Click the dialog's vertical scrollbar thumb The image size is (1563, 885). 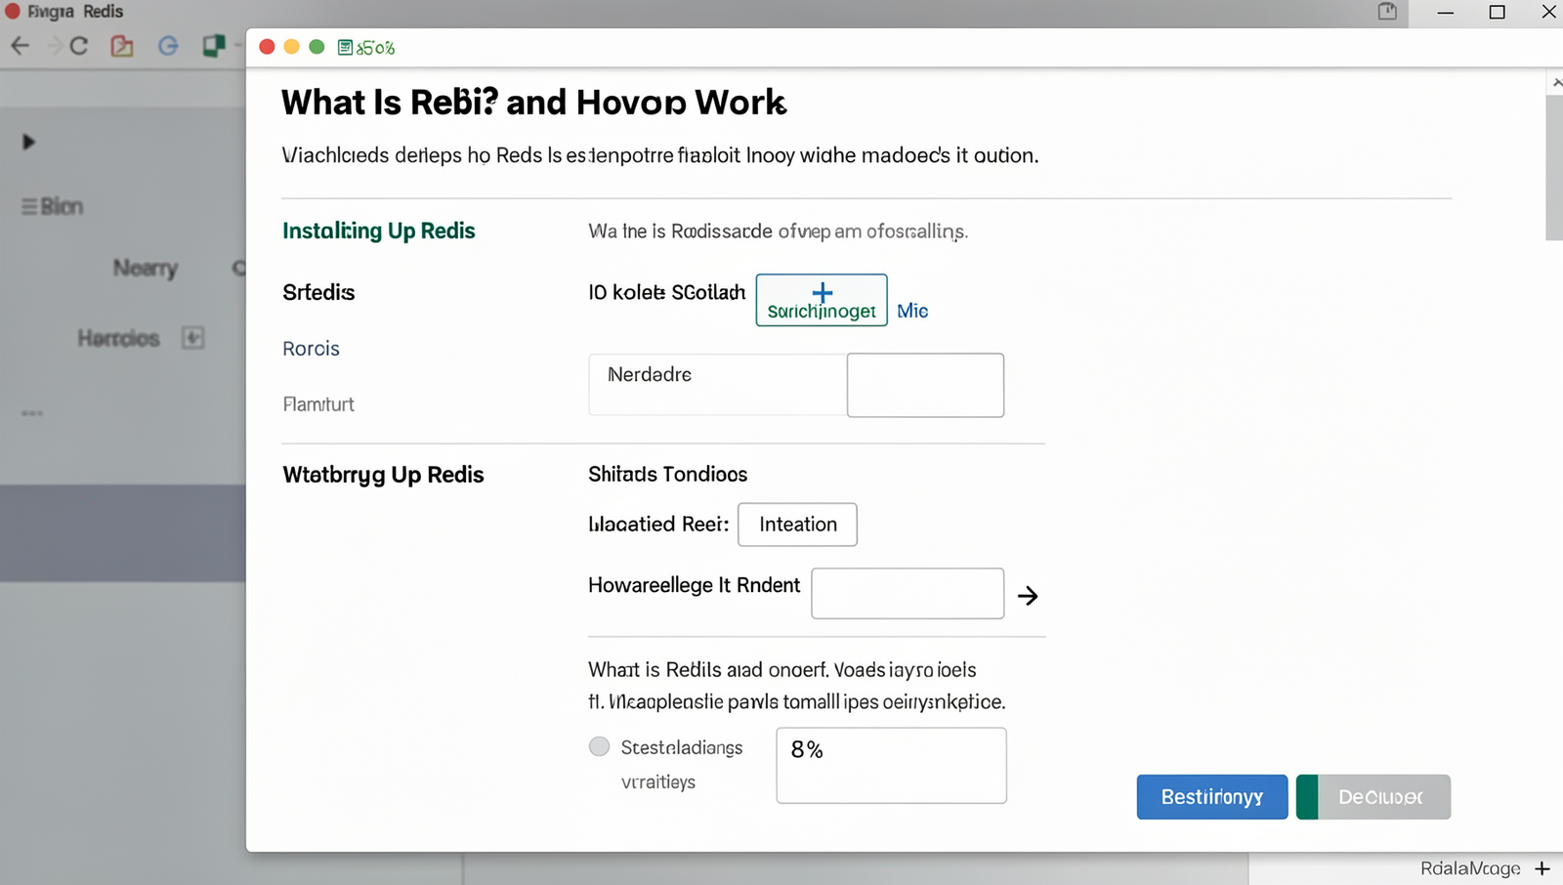pyautogui.click(x=1554, y=166)
